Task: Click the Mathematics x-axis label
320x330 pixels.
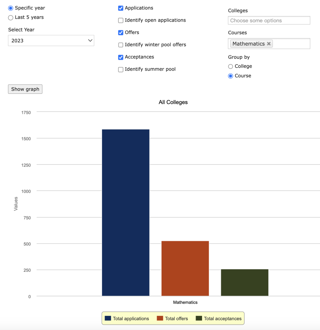Action: [185, 302]
